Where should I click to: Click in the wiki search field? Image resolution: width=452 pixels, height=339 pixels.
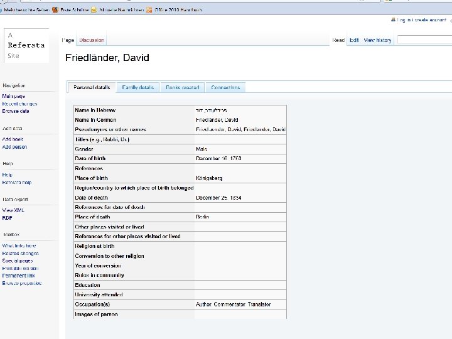pyautogui.click(x=424, y=40)
